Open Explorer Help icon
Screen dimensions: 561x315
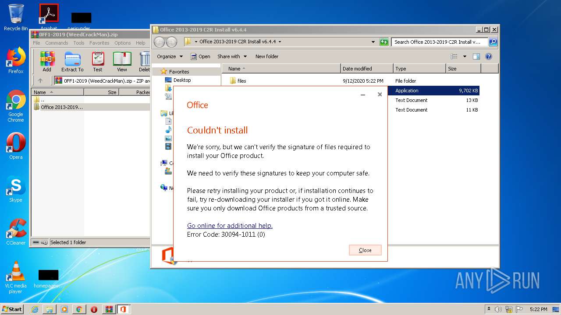[489, 56]
